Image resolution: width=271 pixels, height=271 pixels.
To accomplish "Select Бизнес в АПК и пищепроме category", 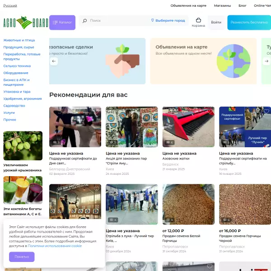I will pos(16,82).
